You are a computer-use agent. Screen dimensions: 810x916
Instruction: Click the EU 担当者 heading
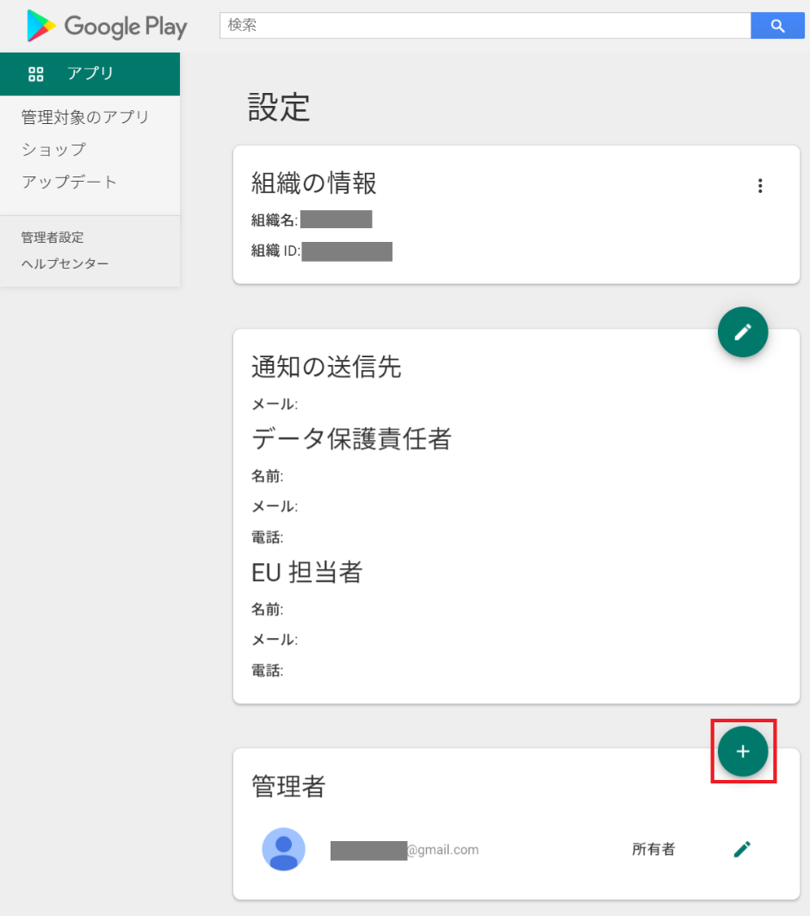306,572
